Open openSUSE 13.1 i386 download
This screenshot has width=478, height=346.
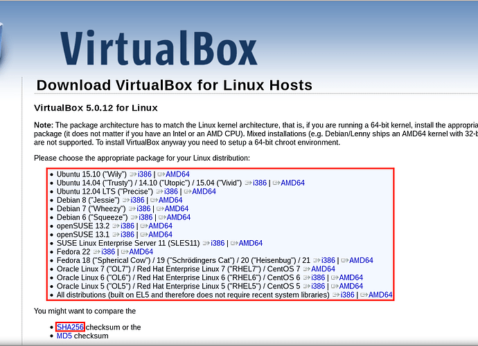(x=127, y=235)
